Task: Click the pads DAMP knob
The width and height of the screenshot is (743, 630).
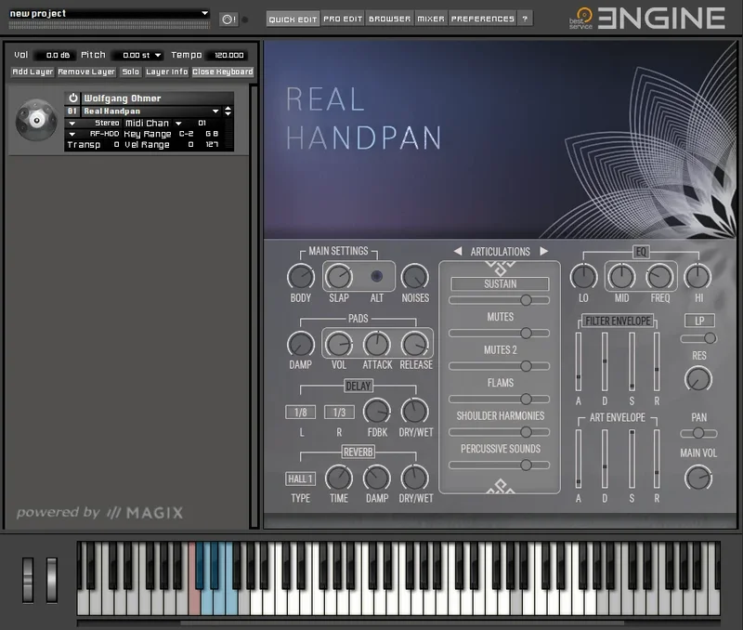Action: point(300,344)
